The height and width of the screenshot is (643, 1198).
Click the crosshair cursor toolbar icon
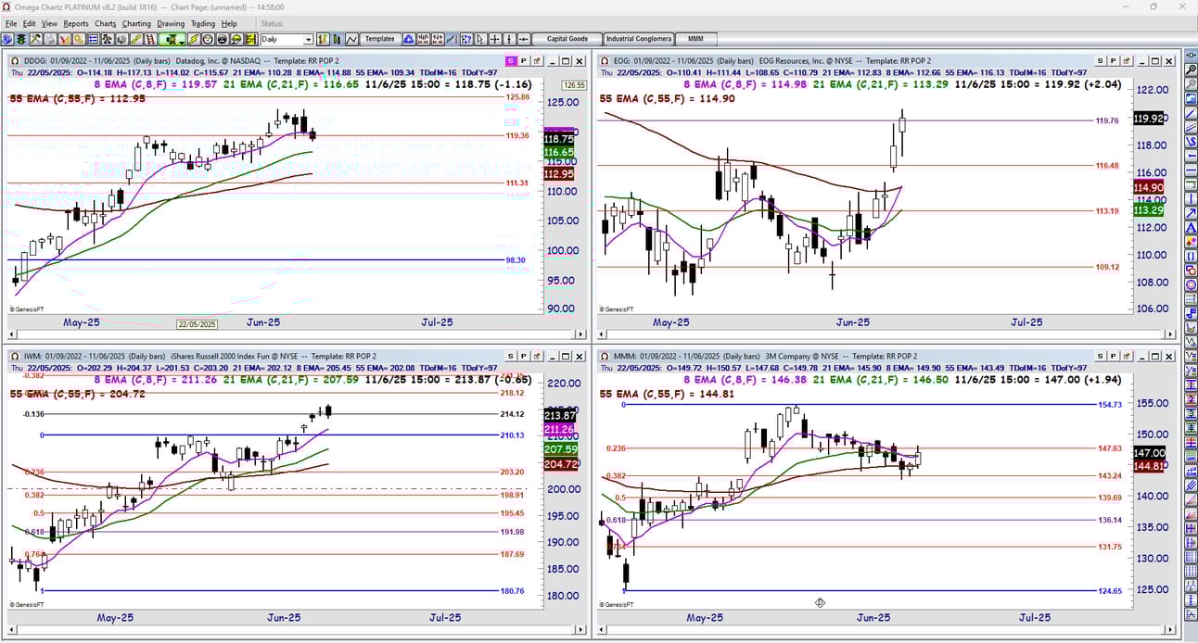pos(495,40)
